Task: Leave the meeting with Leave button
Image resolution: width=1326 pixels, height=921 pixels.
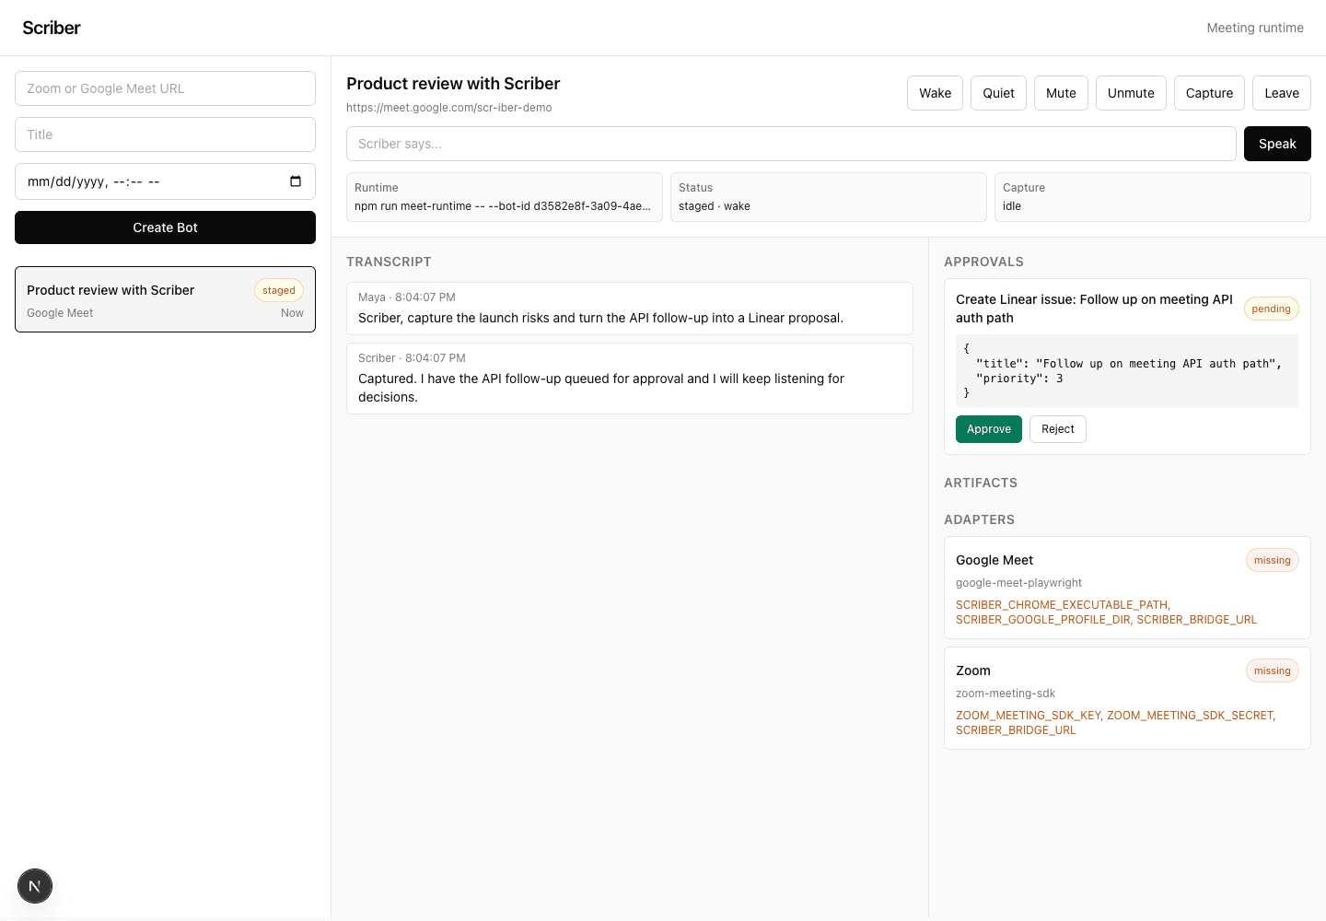Action: point(1282,93)
